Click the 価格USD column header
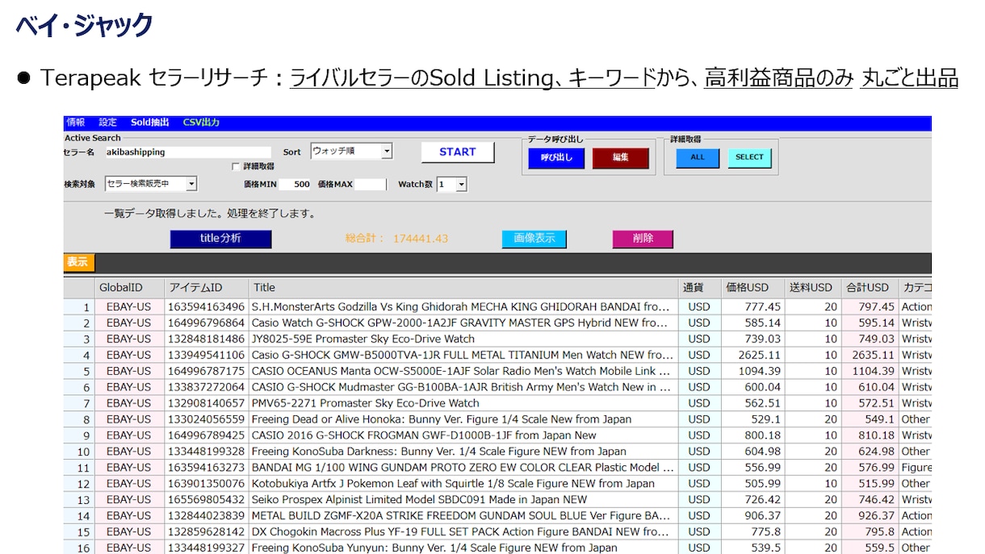The height and width of the screenshot is (554, 985). [x=752, y=287]
